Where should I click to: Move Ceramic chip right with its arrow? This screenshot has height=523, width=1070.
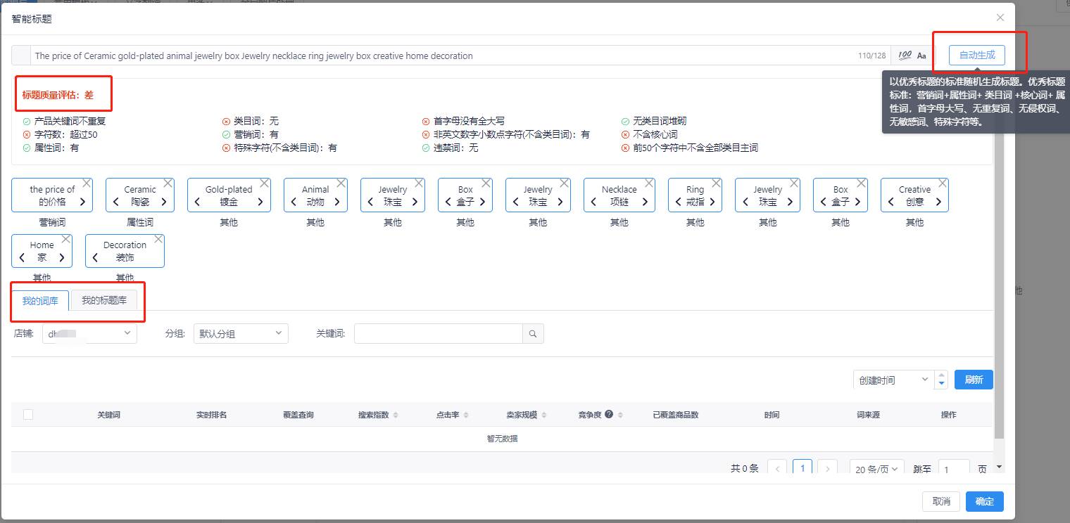click(x=164, y=202)
